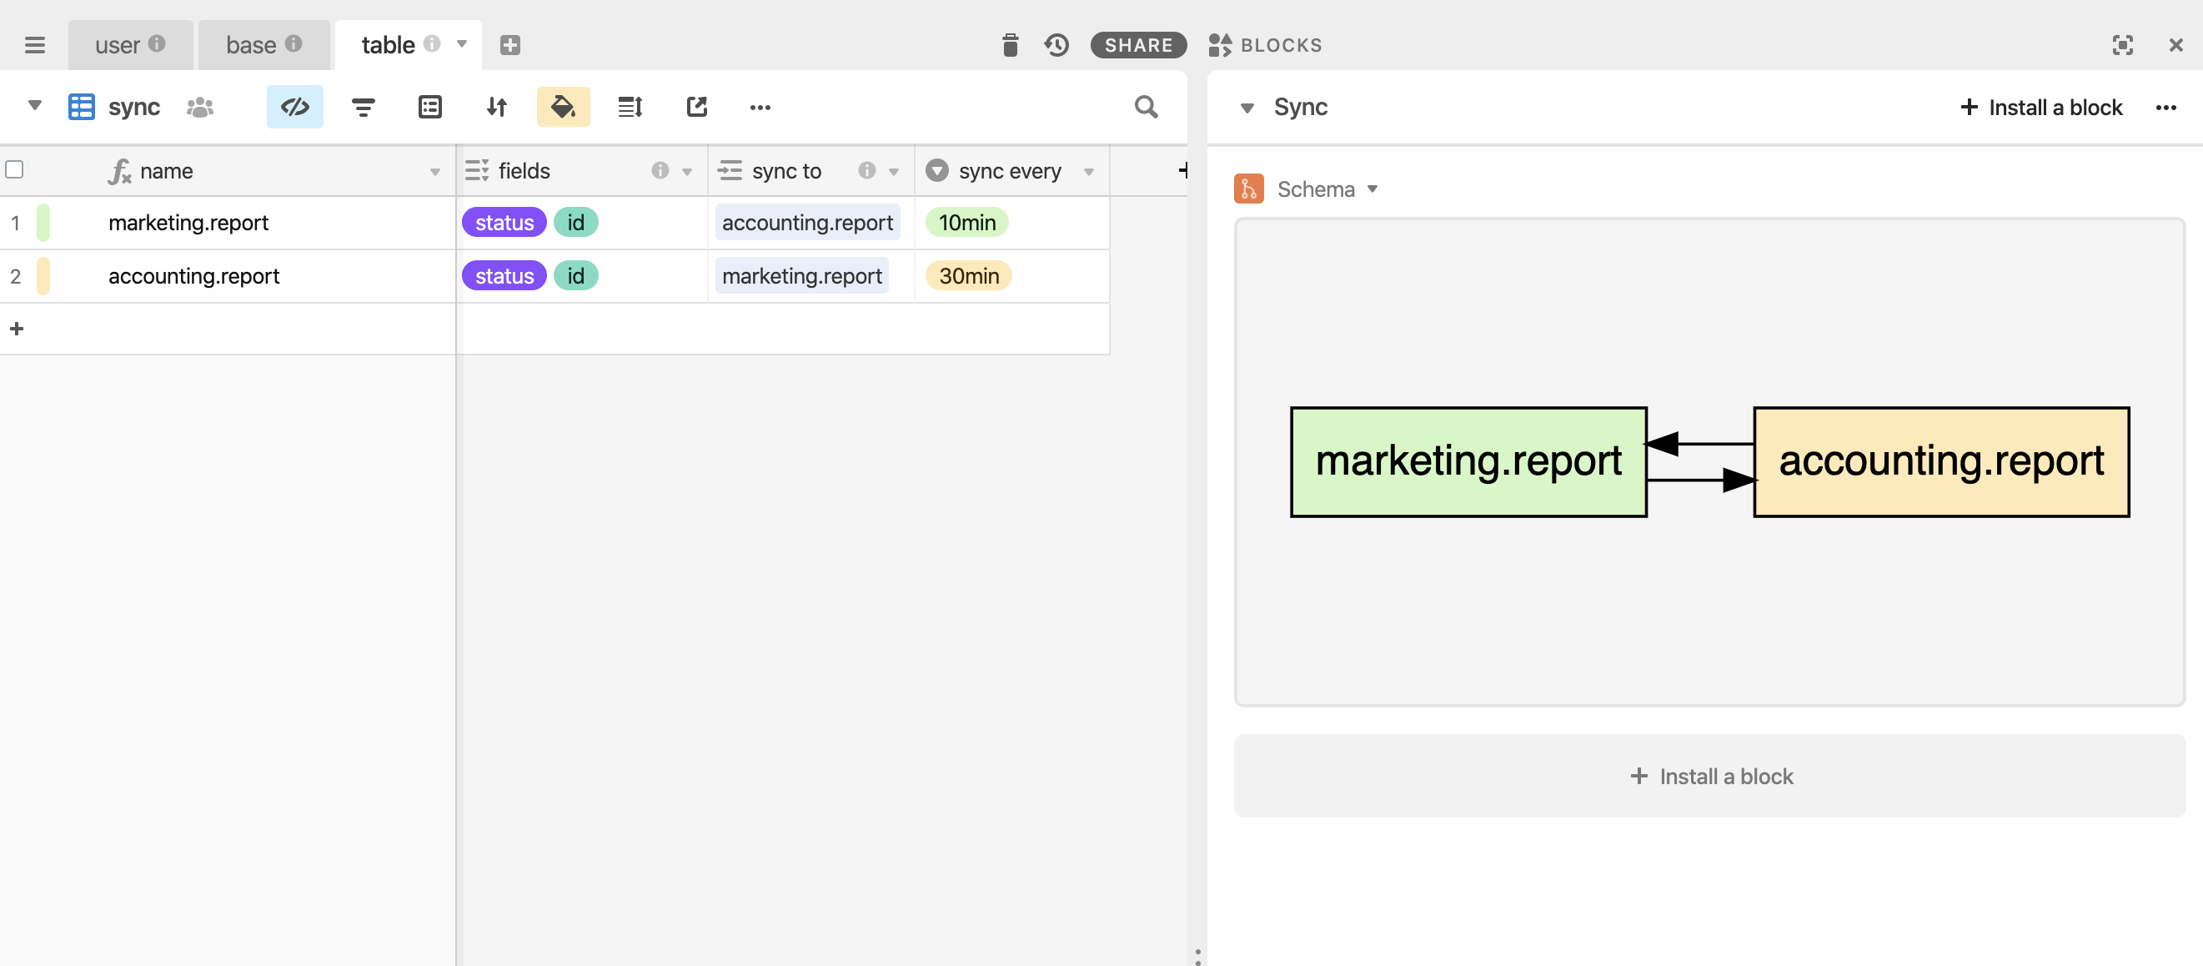Expand the Schema block dropdown
The height and width of the screenshot is (966, 2203).
coord(1372,189)
